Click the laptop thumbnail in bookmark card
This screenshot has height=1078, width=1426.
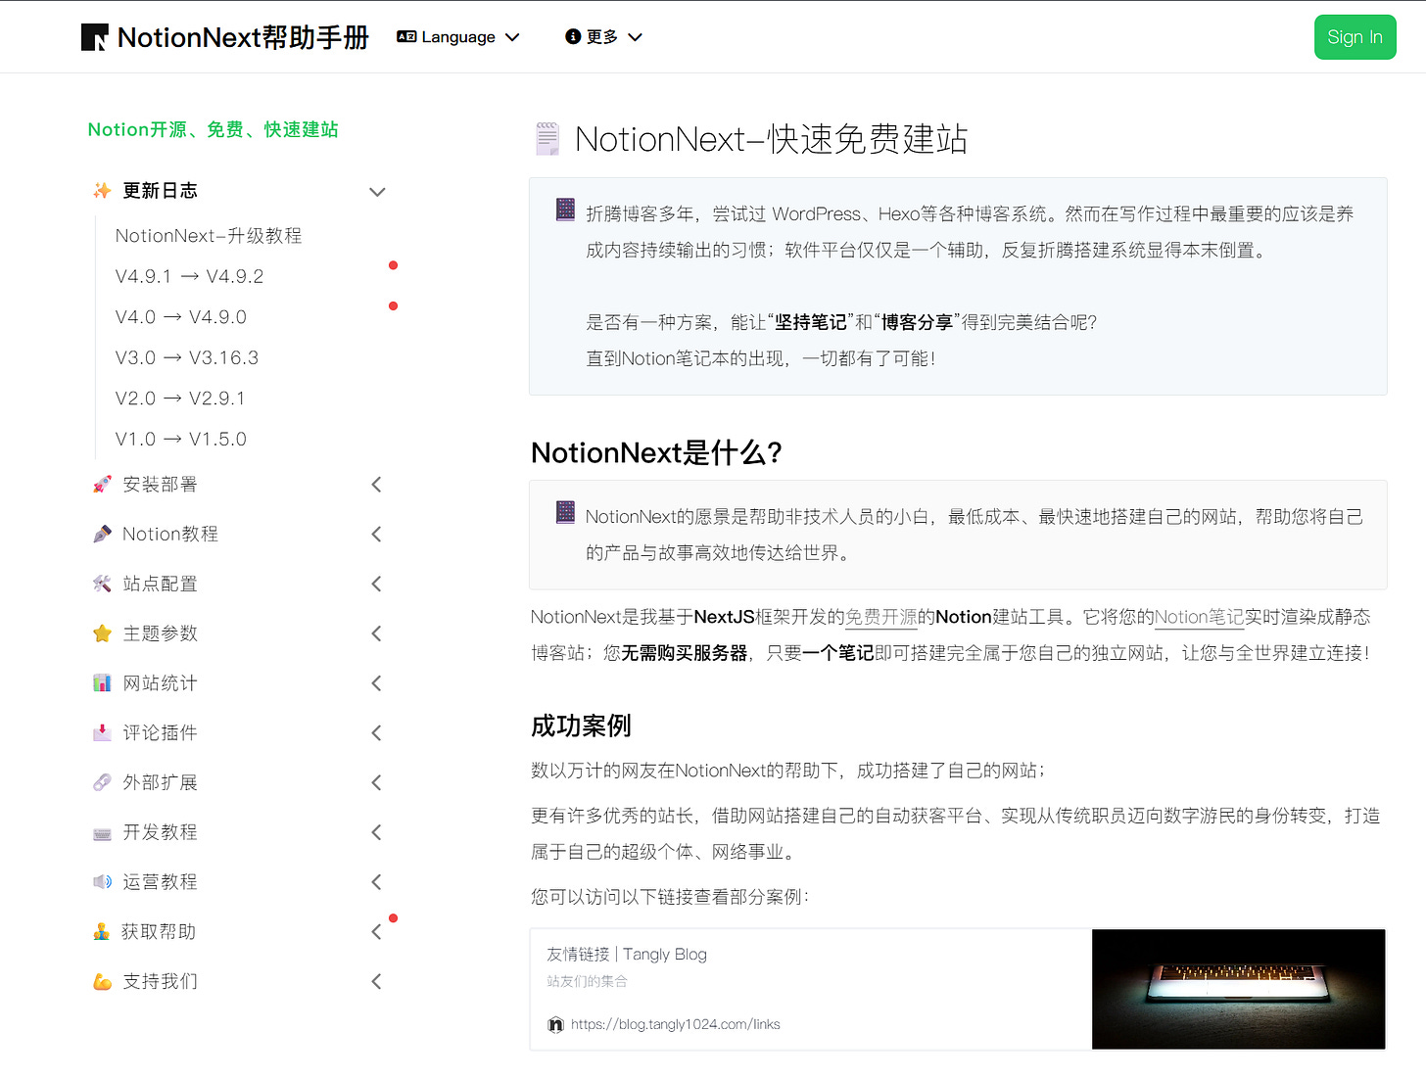(1239, 989)
